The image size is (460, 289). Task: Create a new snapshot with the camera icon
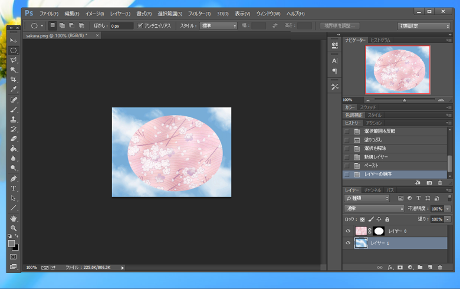(429, 183)
